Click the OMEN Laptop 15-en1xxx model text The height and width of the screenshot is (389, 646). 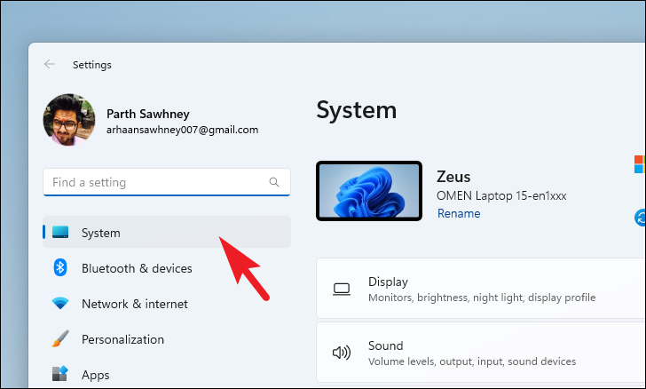[501, 195]
